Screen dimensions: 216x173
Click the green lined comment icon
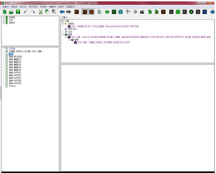point(114,12)
